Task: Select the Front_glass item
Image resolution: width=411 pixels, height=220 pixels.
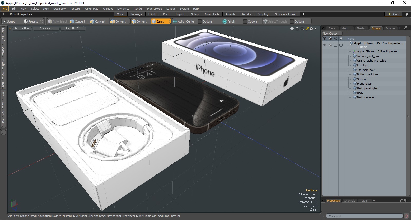Action: click(364, 84)
